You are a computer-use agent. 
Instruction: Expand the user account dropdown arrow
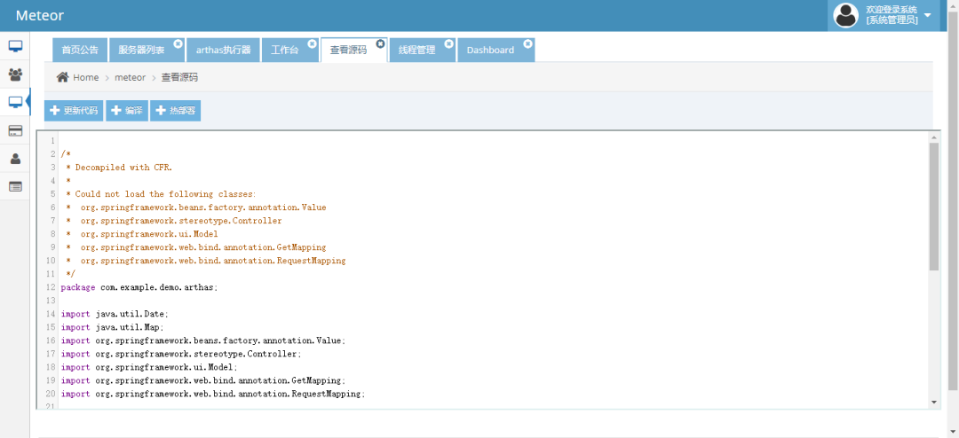click(x=928, y=15)
